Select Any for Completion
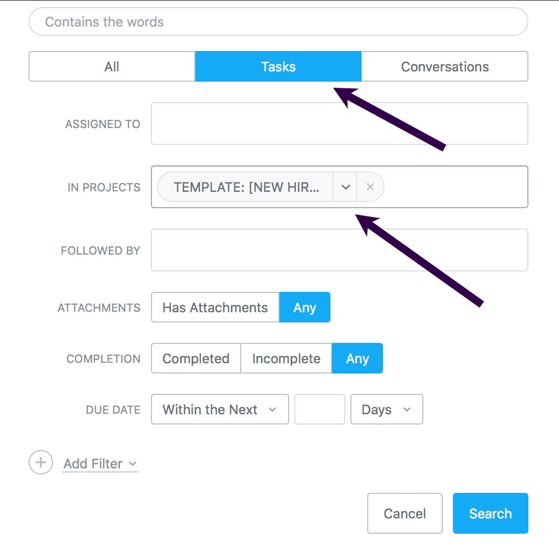 (x=357, y=358)
